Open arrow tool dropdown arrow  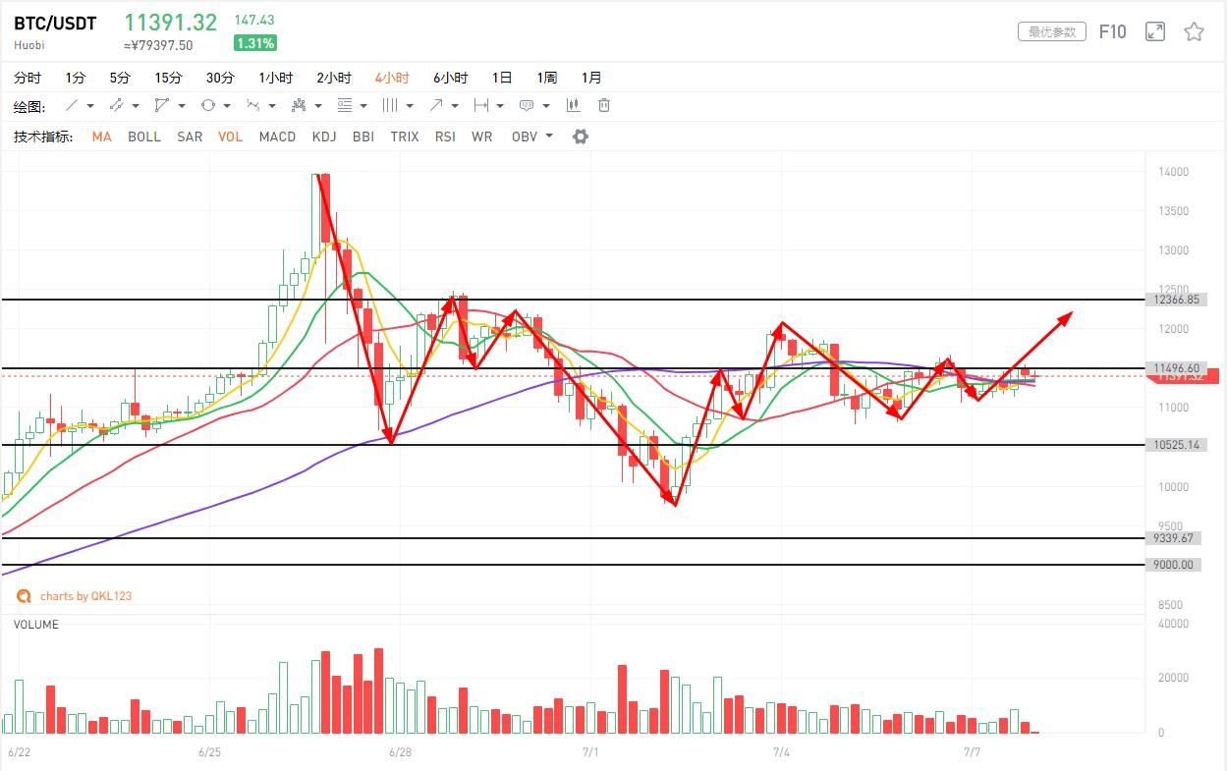[x=455, y=106]
